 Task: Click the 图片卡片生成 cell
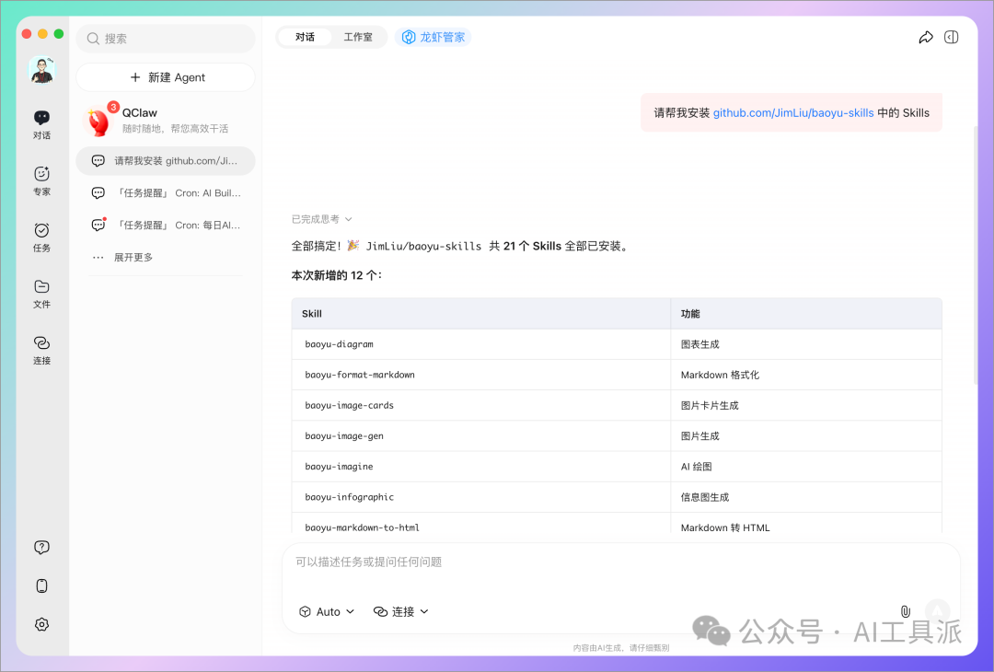pos(806,405)
